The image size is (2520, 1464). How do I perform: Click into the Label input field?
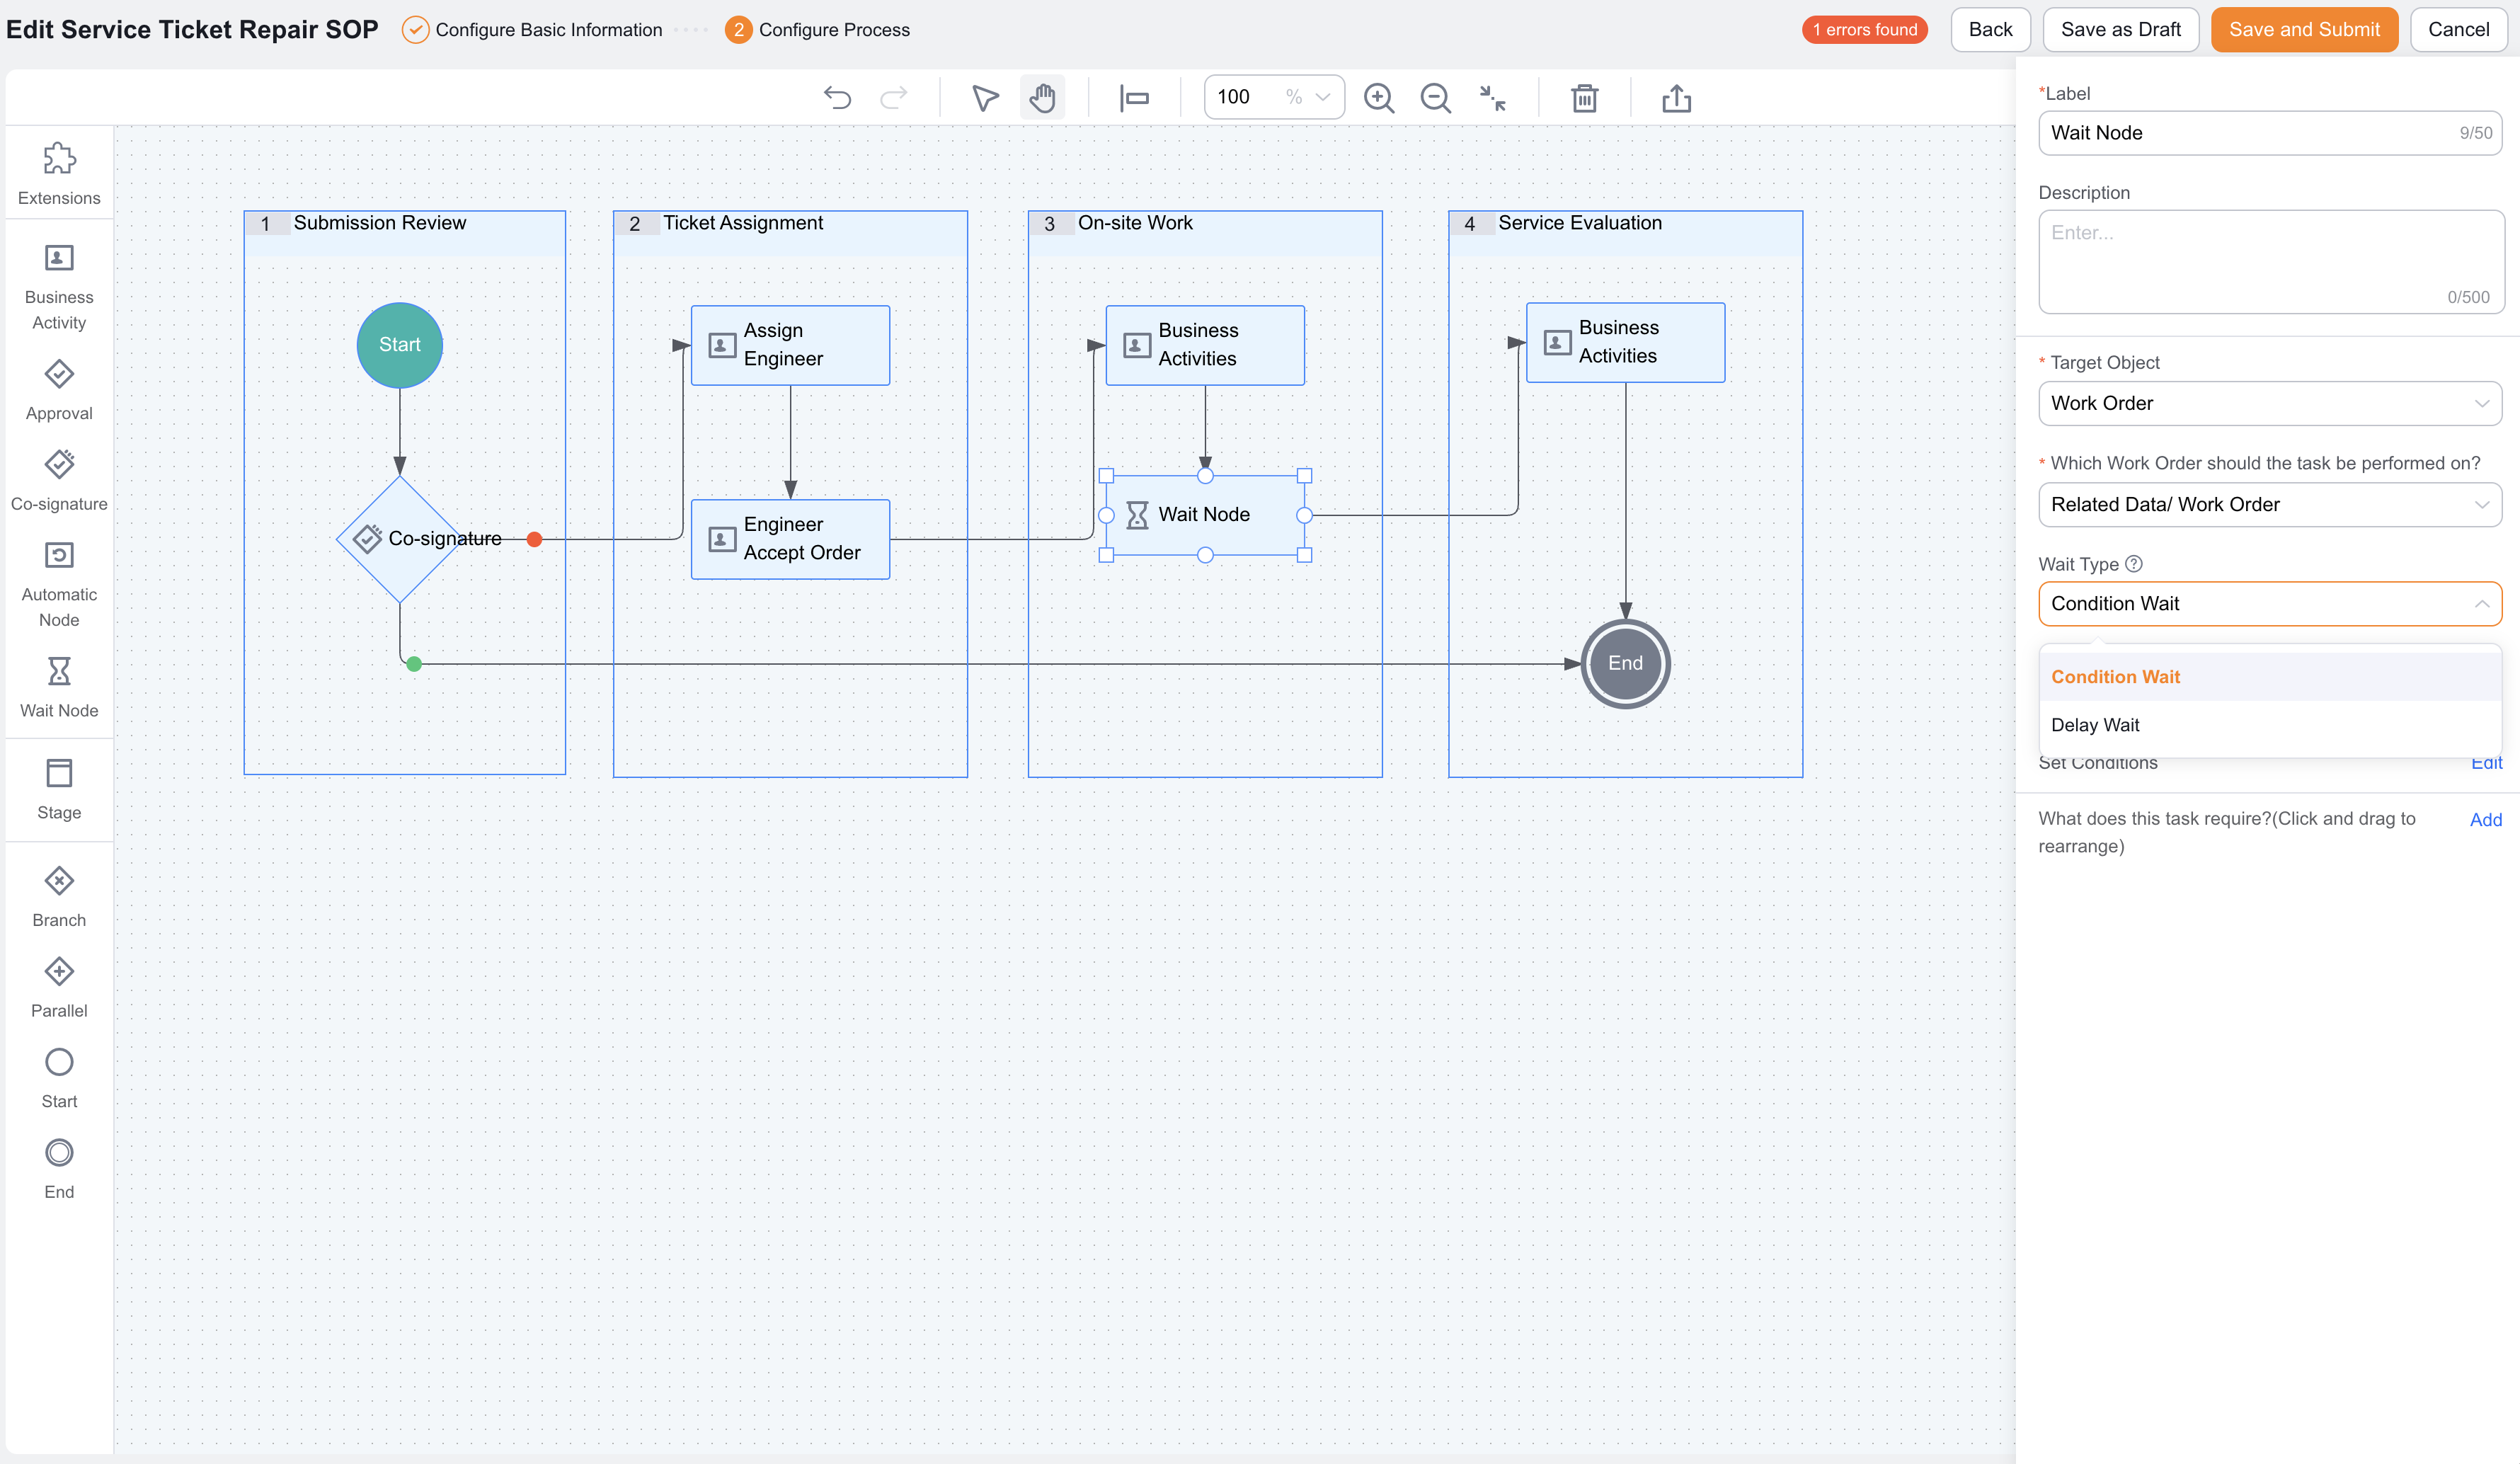click(2269, 133)
